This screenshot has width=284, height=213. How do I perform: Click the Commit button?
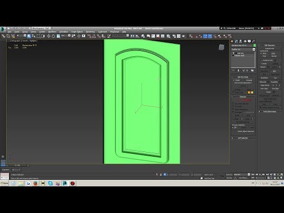(x=243, y=86)
